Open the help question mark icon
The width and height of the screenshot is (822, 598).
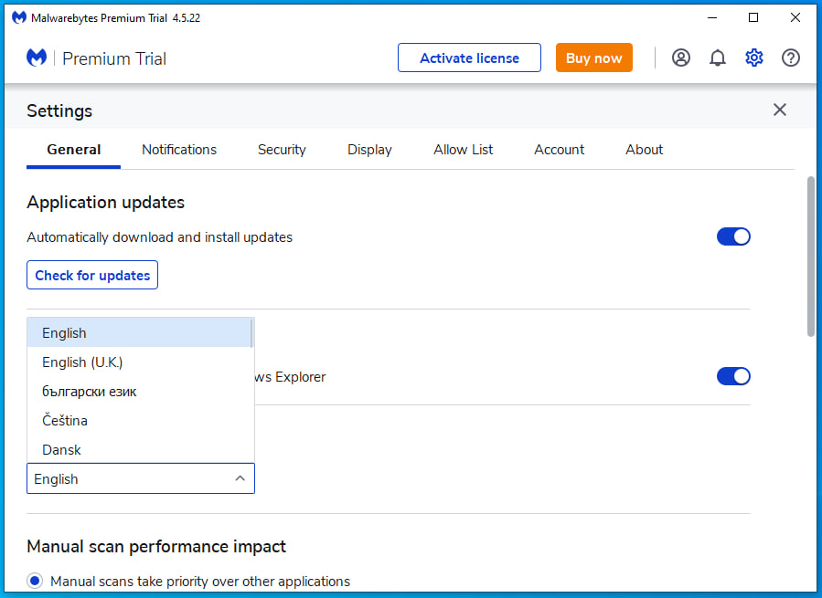click(791, 58)
